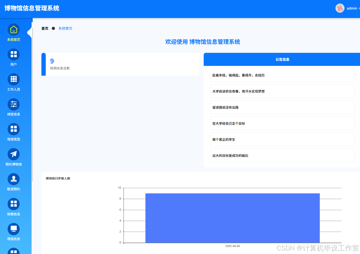This screenshot has height=254, width=360.
Task: Click the 公告信息 panel header
Action: point(282,59)
